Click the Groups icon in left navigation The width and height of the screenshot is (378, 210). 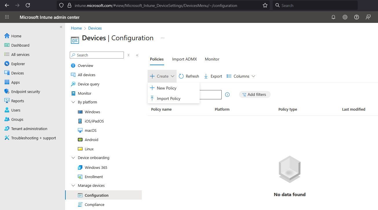[x=7, y=119]
